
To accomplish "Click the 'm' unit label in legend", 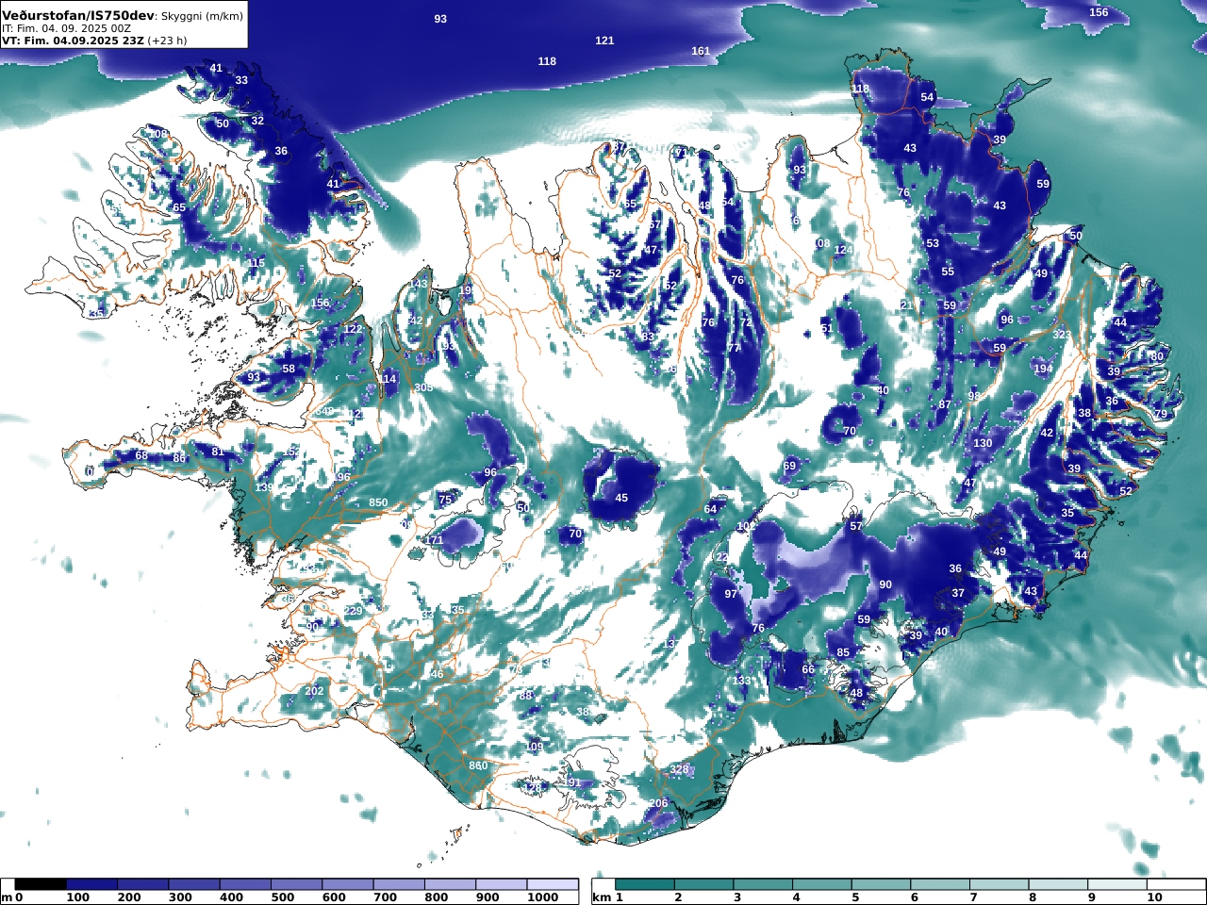I will [7, 897].
